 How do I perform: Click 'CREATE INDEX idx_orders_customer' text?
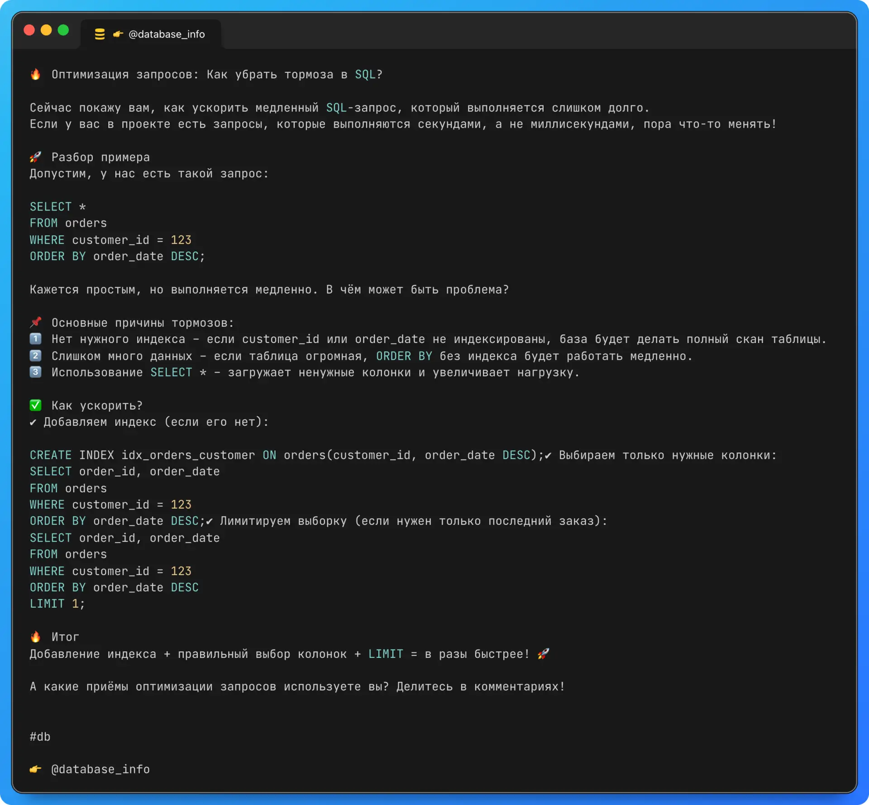[x=142, y=455]
